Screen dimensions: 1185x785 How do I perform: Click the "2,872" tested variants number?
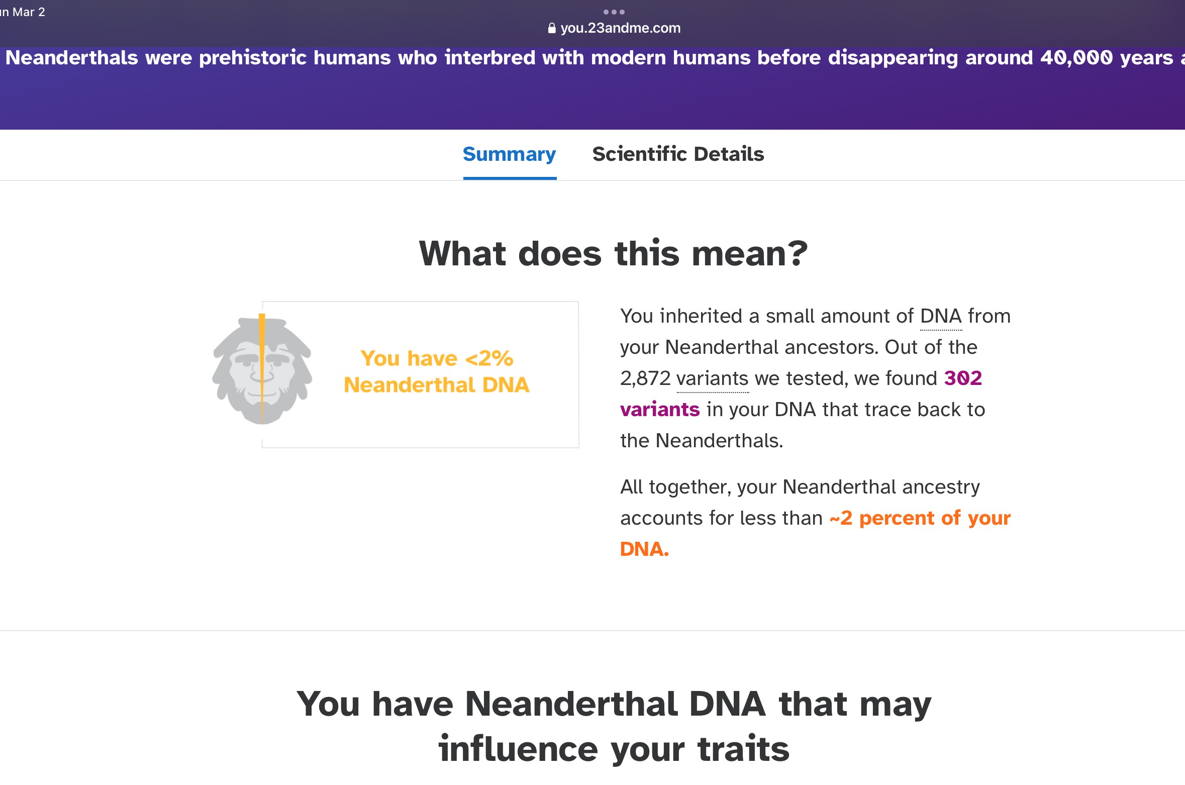coord(645,379)
